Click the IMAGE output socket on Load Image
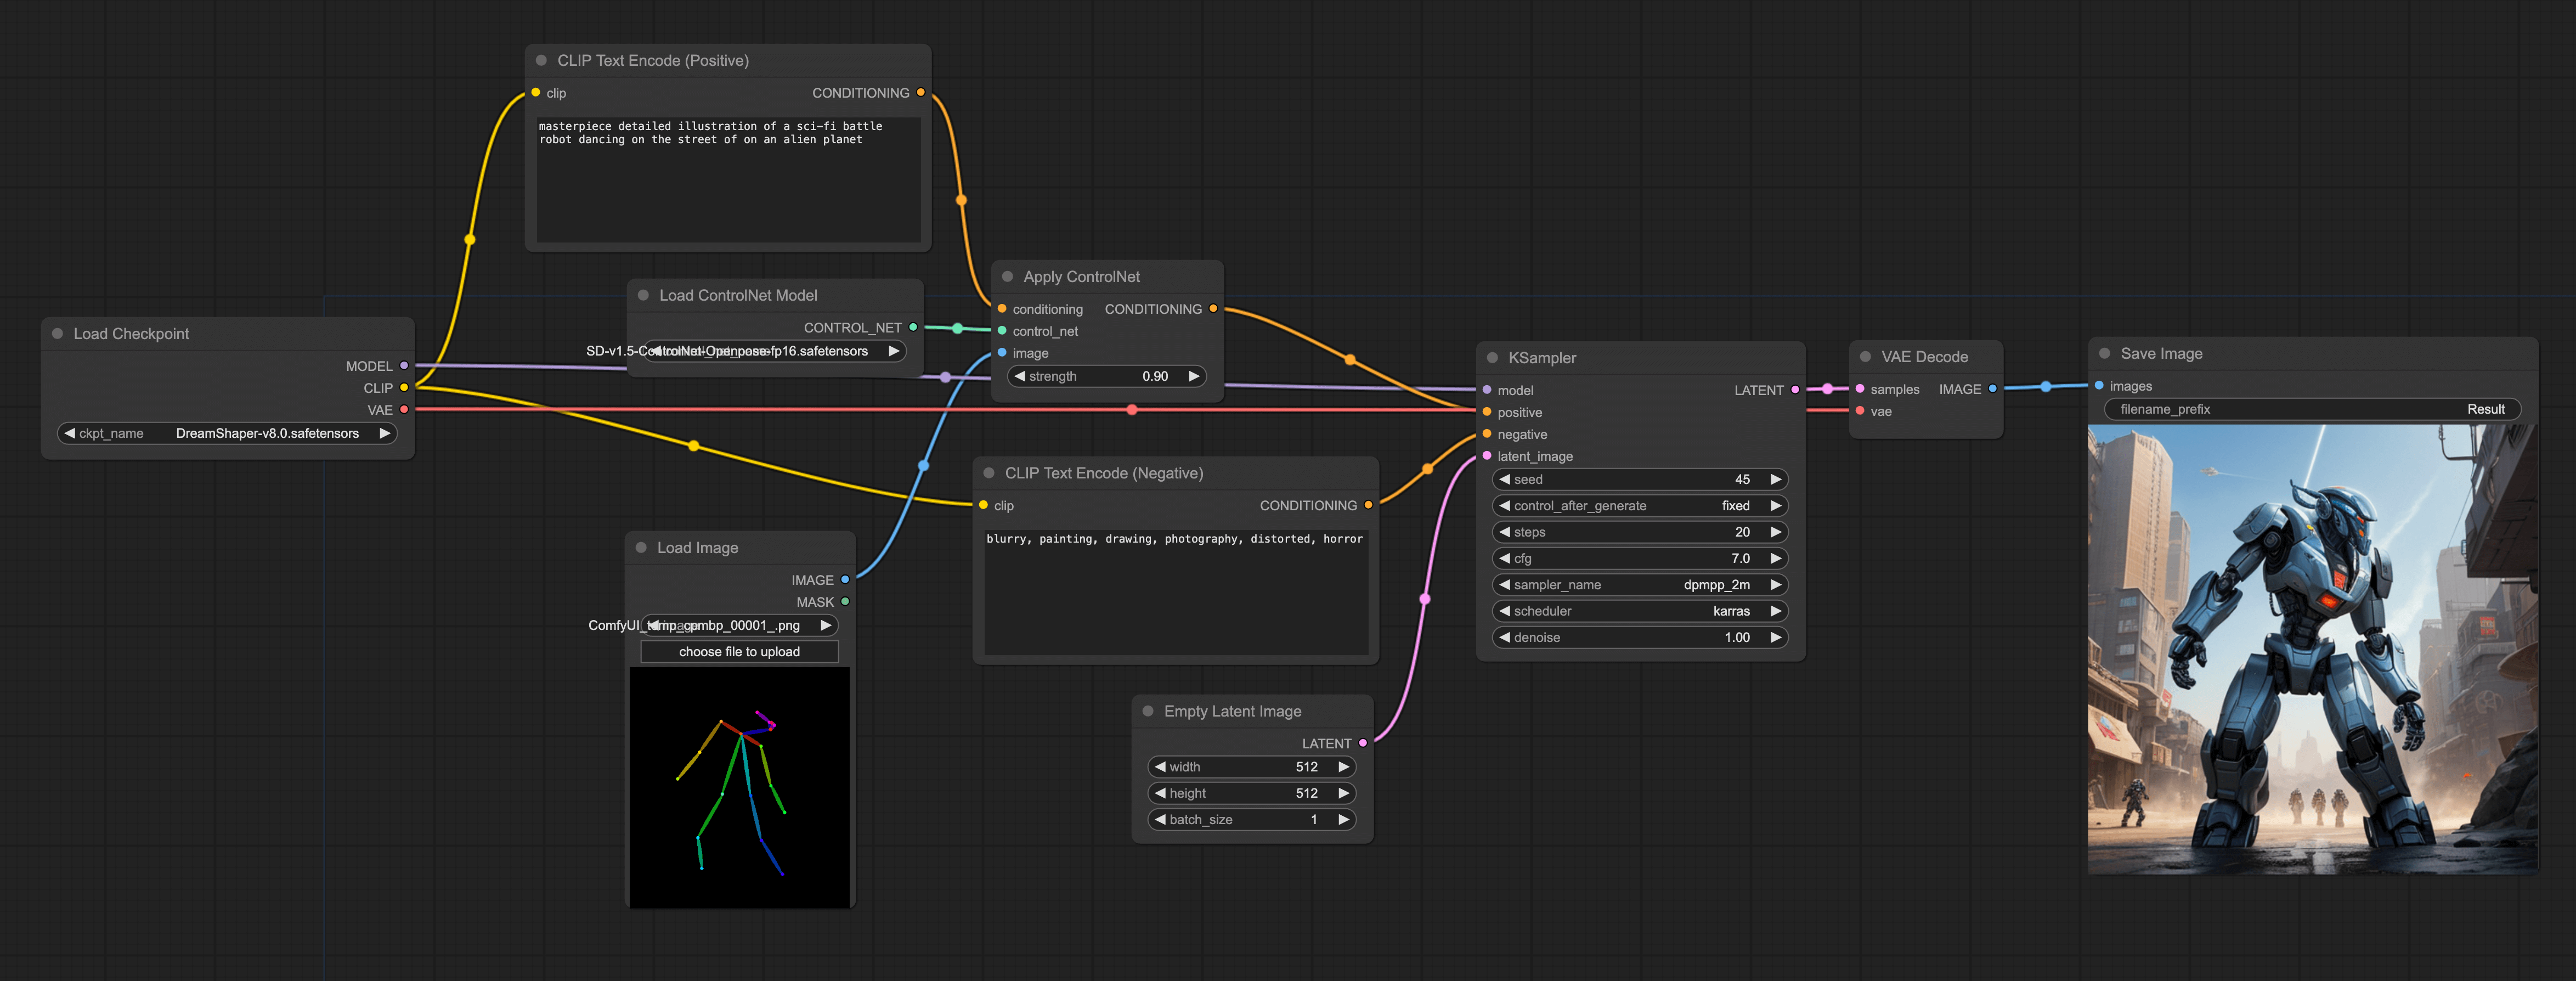This screenshot has width=2576, height=981. tap(845, 580)
